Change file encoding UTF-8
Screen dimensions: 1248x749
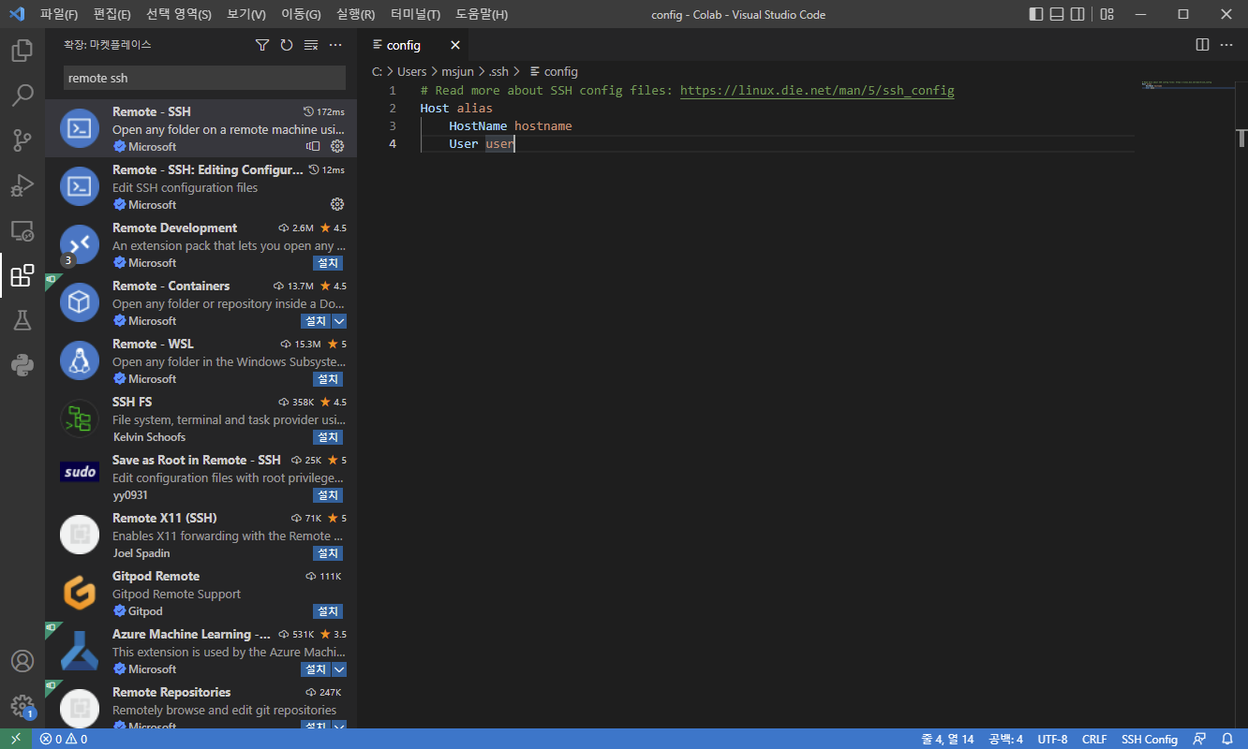(x=1052, y=739)
